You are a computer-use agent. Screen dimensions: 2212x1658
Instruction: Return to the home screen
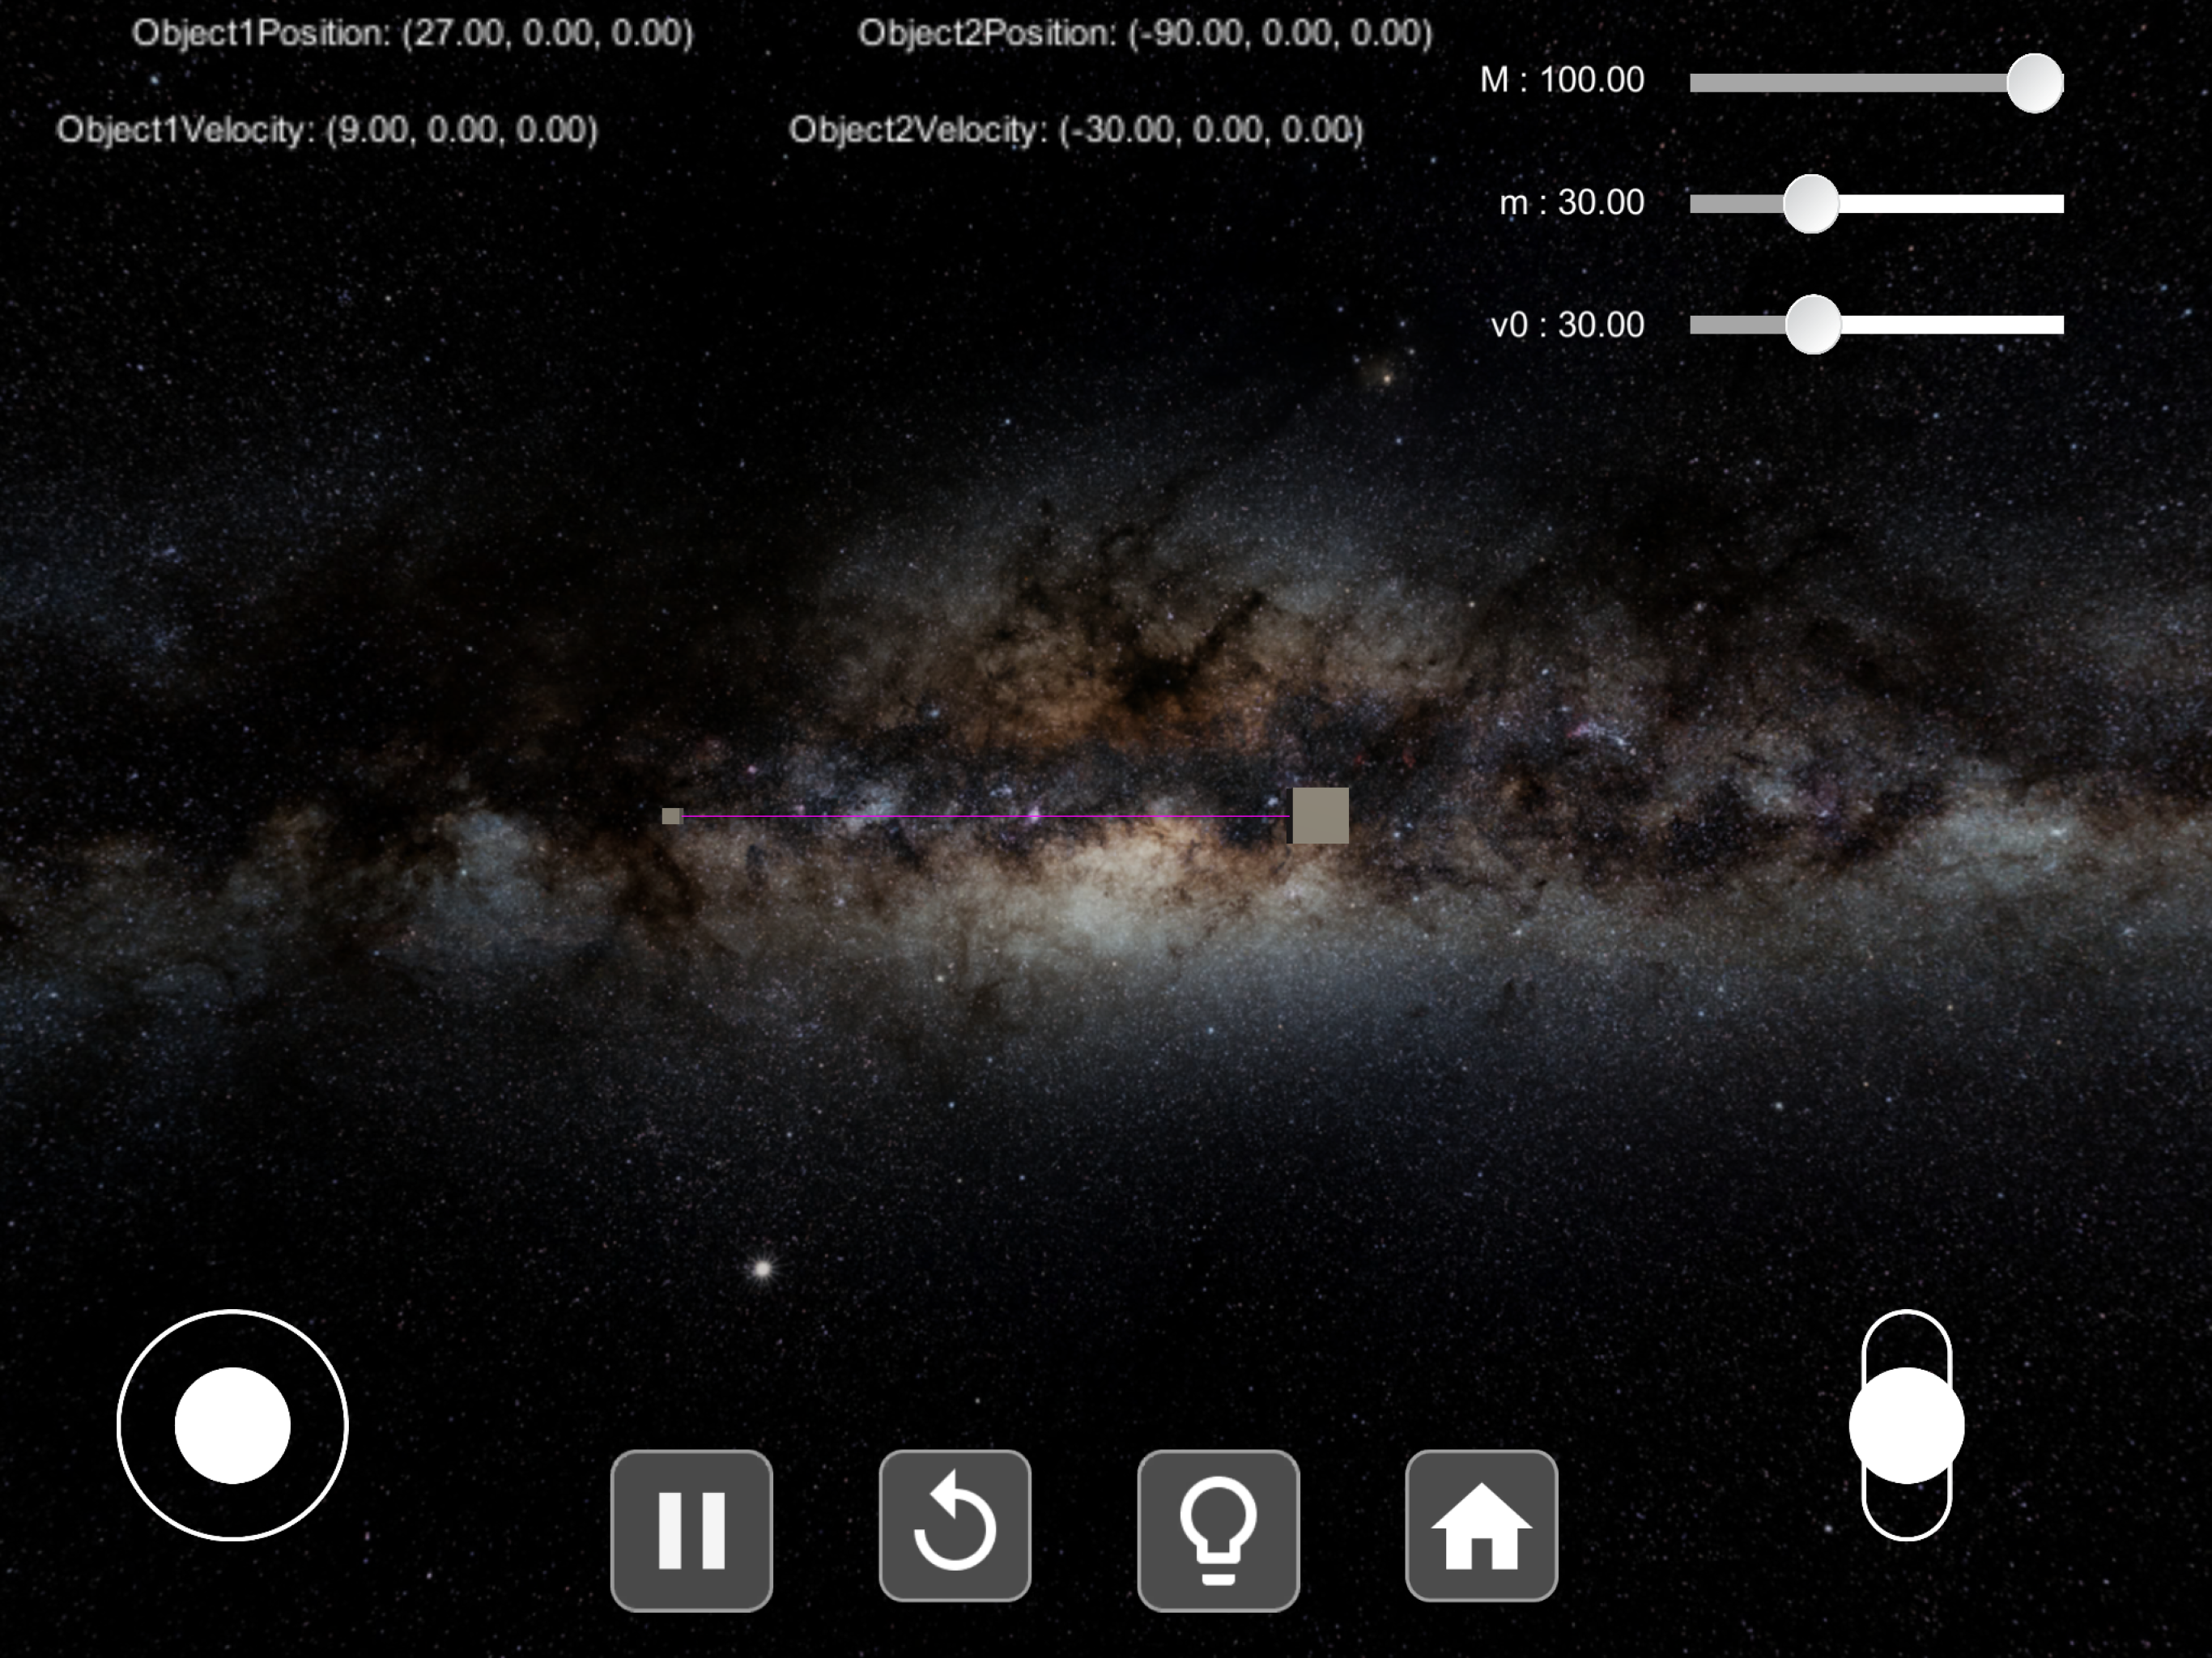1481,1526
